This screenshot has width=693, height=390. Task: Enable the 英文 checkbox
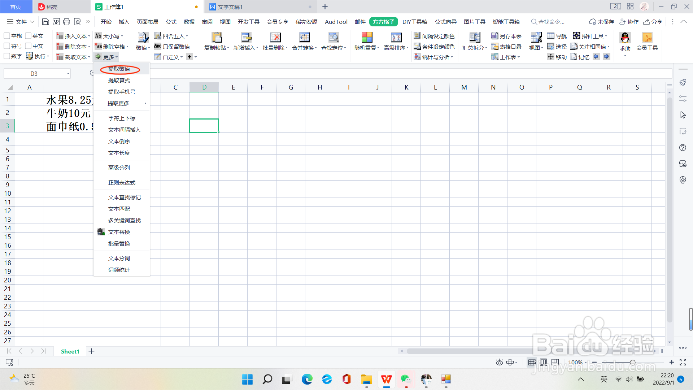pos(28,36)
